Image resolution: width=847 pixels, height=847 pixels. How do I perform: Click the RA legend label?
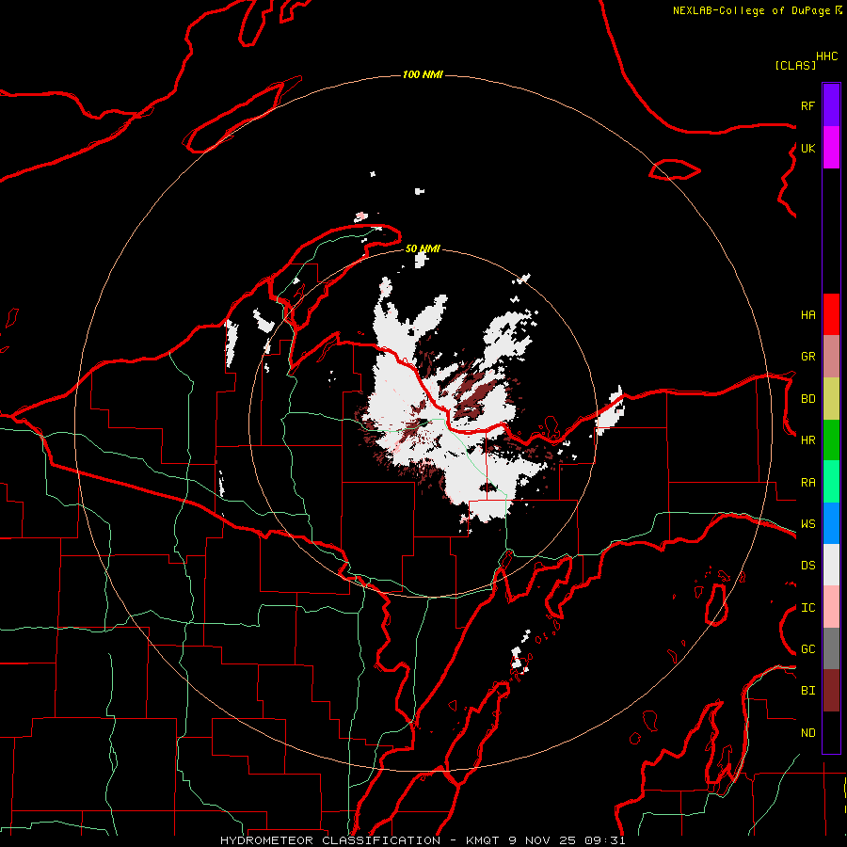tap(807, 483)
